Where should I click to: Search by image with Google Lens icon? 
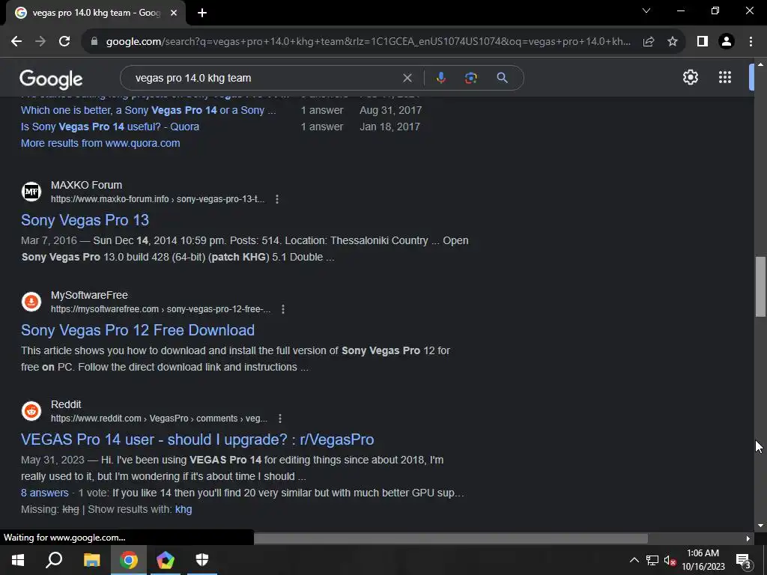click(x=470, y=78)
